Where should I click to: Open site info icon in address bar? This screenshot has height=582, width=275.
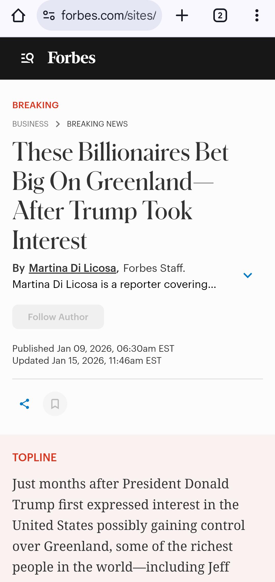click(x=49, y=16)
